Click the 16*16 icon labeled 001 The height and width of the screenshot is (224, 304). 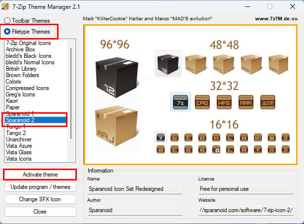point(258,137)
